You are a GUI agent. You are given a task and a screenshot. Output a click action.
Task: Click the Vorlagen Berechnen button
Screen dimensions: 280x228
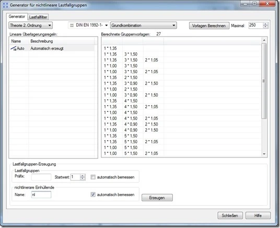tap(209, 26)
